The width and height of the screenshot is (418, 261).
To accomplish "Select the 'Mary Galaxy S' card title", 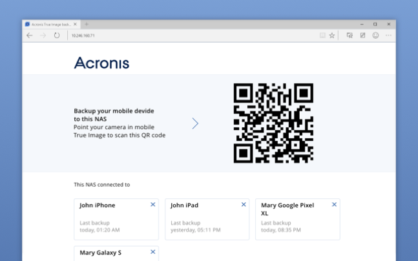I will click(x=101, y=253).
